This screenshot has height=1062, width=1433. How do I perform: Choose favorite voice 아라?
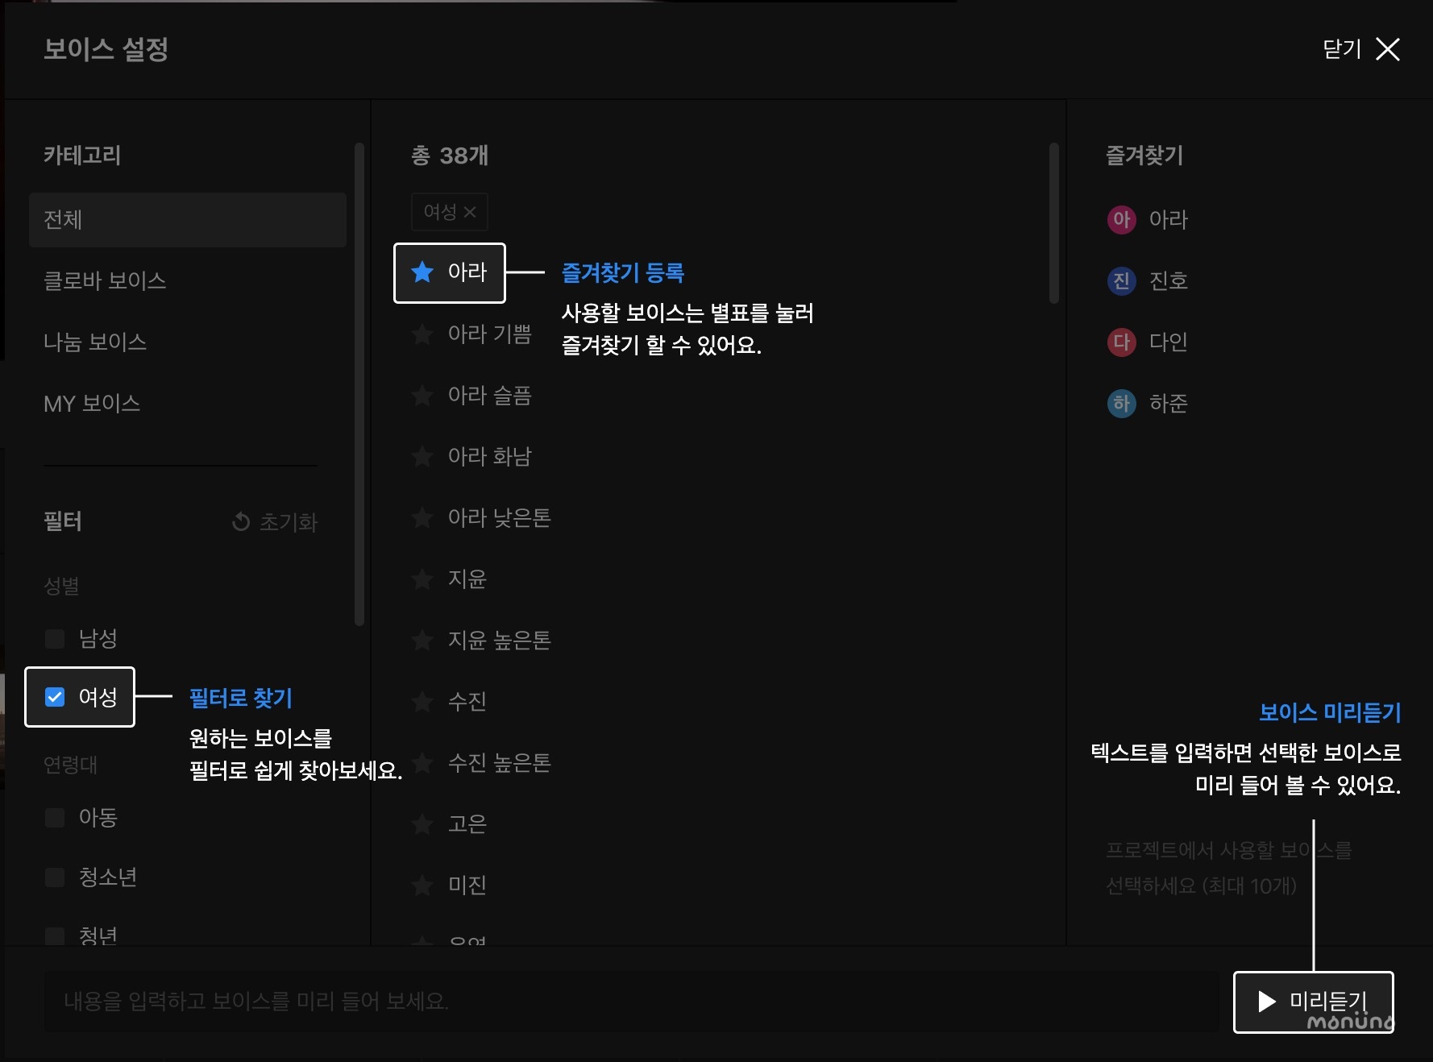tap(1169, 219)
